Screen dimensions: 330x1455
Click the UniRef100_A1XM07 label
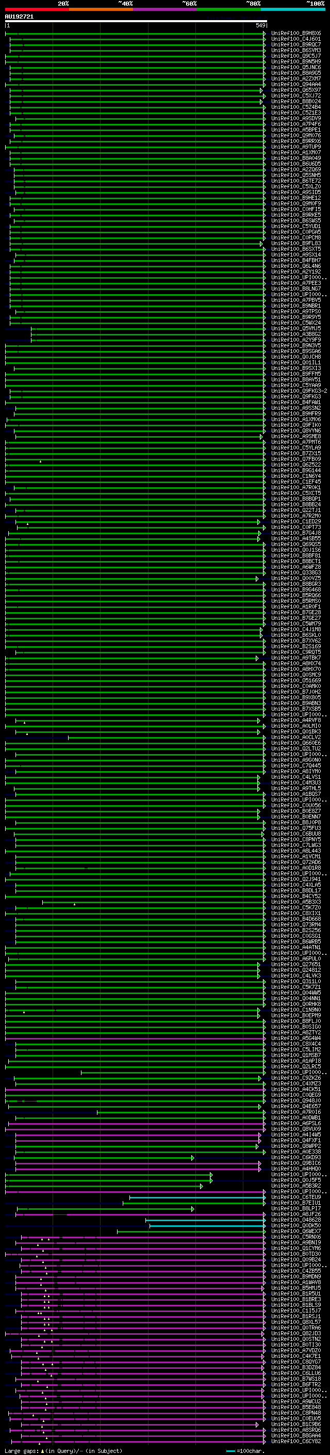(296, 152)
